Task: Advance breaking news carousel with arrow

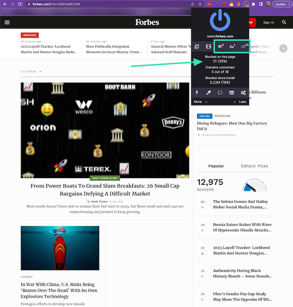Action: (x=283, y=48)
